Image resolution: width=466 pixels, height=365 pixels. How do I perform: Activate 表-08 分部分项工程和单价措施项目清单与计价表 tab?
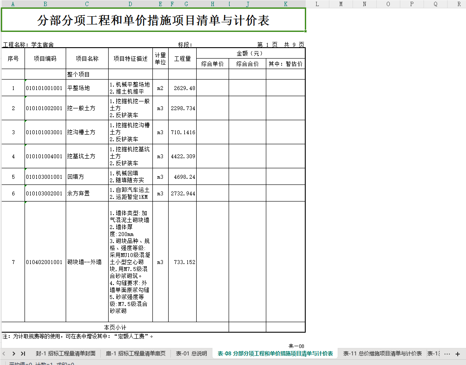tap(275, 354)
